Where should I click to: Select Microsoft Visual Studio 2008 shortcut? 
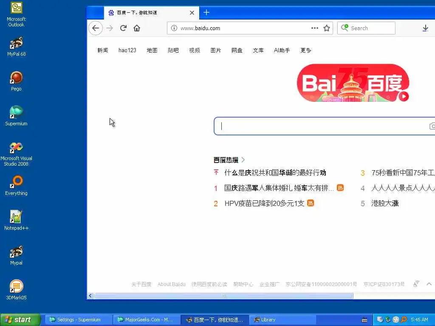coord(16,154)
